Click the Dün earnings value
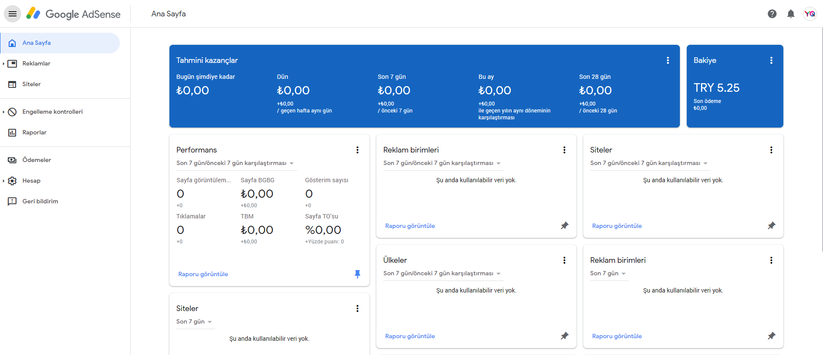Screen dimensions: 823x355 293,90
